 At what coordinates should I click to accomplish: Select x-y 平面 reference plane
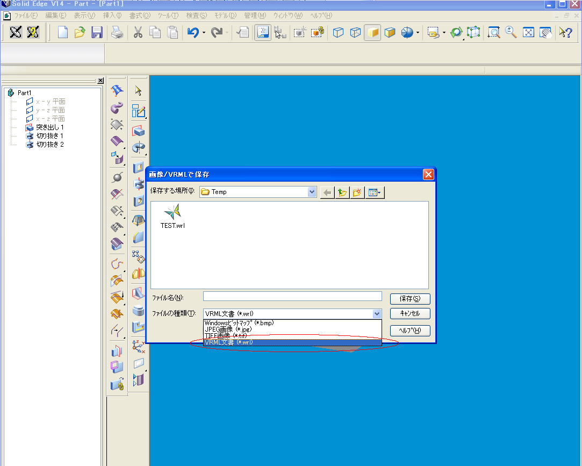click(51, 102)
